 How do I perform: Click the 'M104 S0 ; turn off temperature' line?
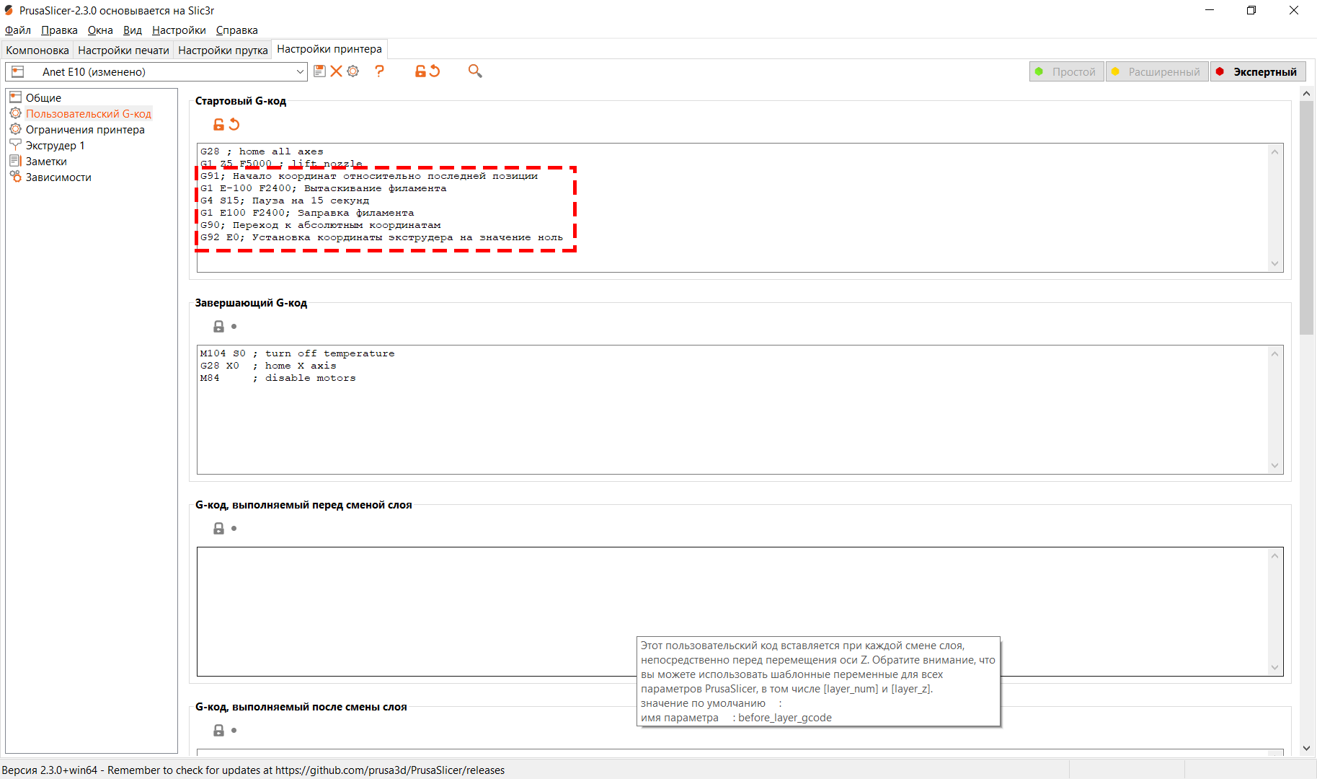click(x=297, y=353)
